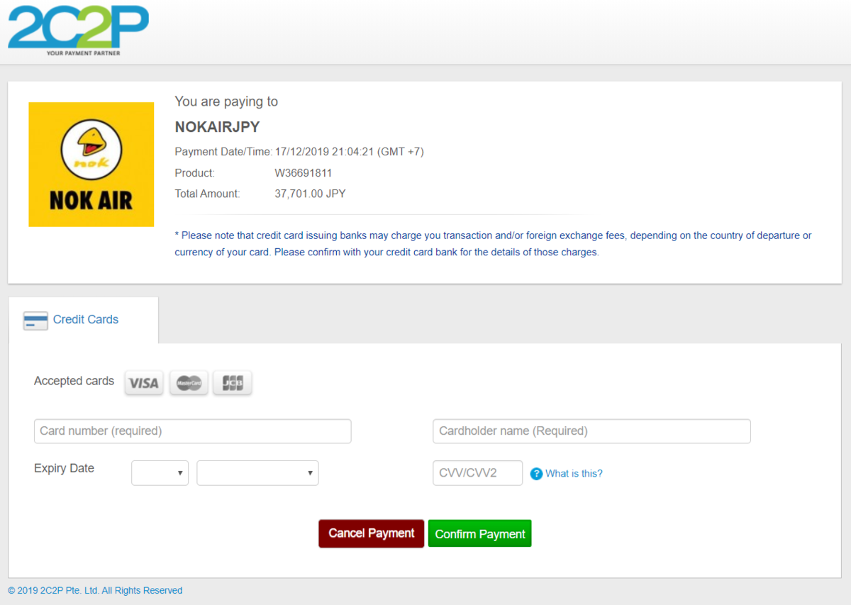
Task: Click the "Total Amount:" label
Action: (x=208, y=194)
